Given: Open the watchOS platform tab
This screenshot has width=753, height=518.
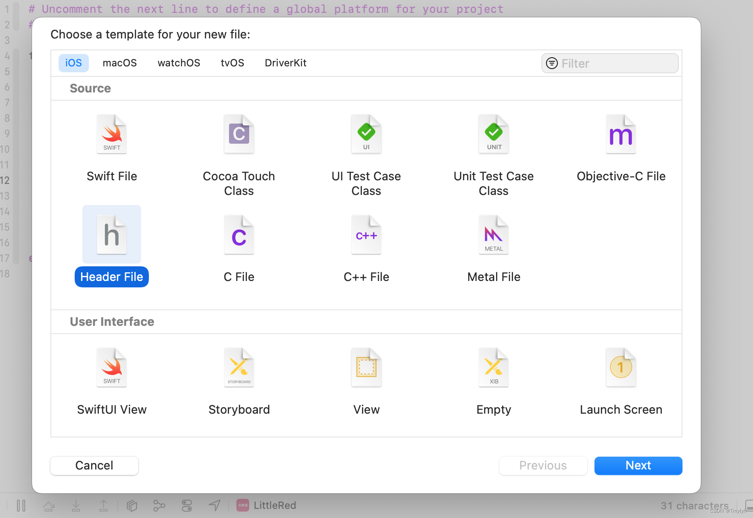Looking at the screenshot, I should click(x=179, y=63).
